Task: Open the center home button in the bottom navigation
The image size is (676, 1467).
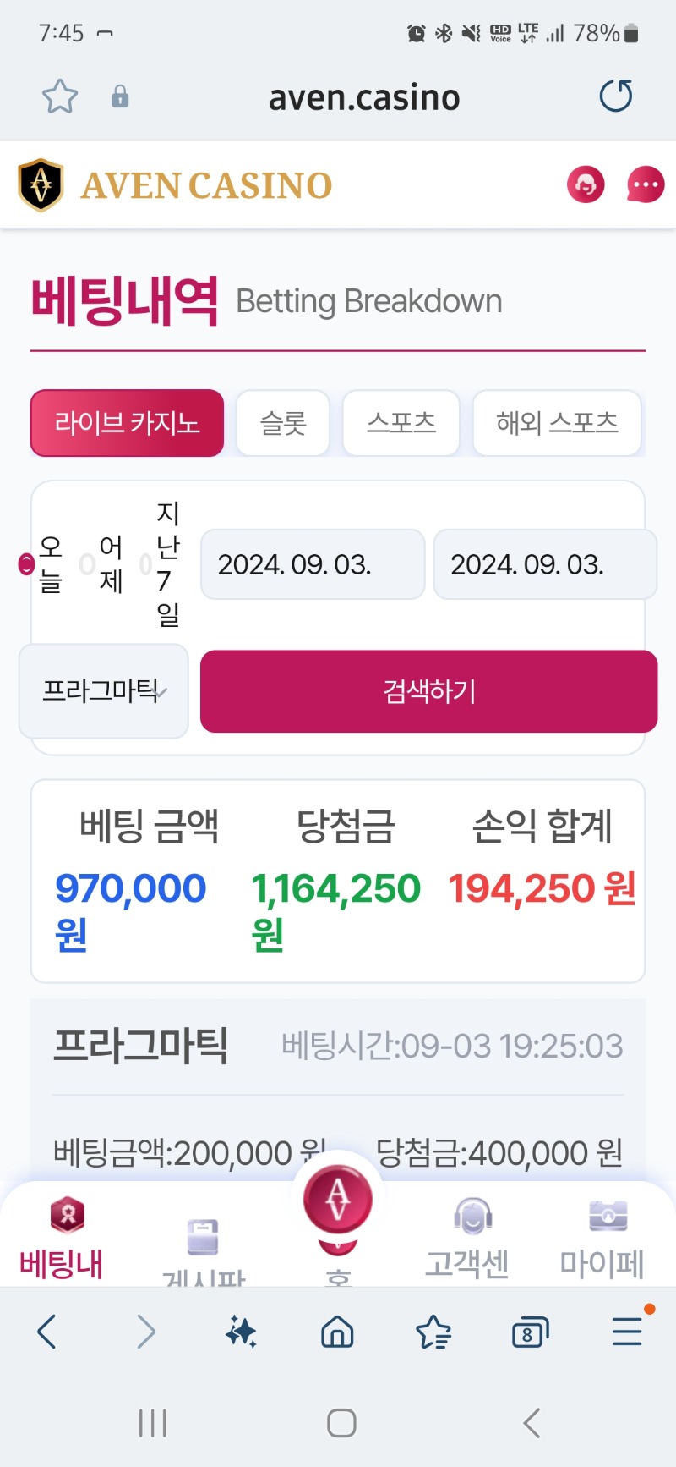Action: (338, 1200)
